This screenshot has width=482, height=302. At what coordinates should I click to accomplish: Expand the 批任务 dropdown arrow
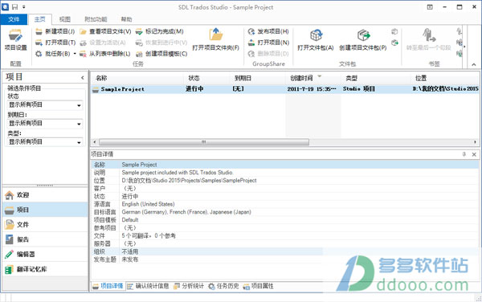click(75, 54)
